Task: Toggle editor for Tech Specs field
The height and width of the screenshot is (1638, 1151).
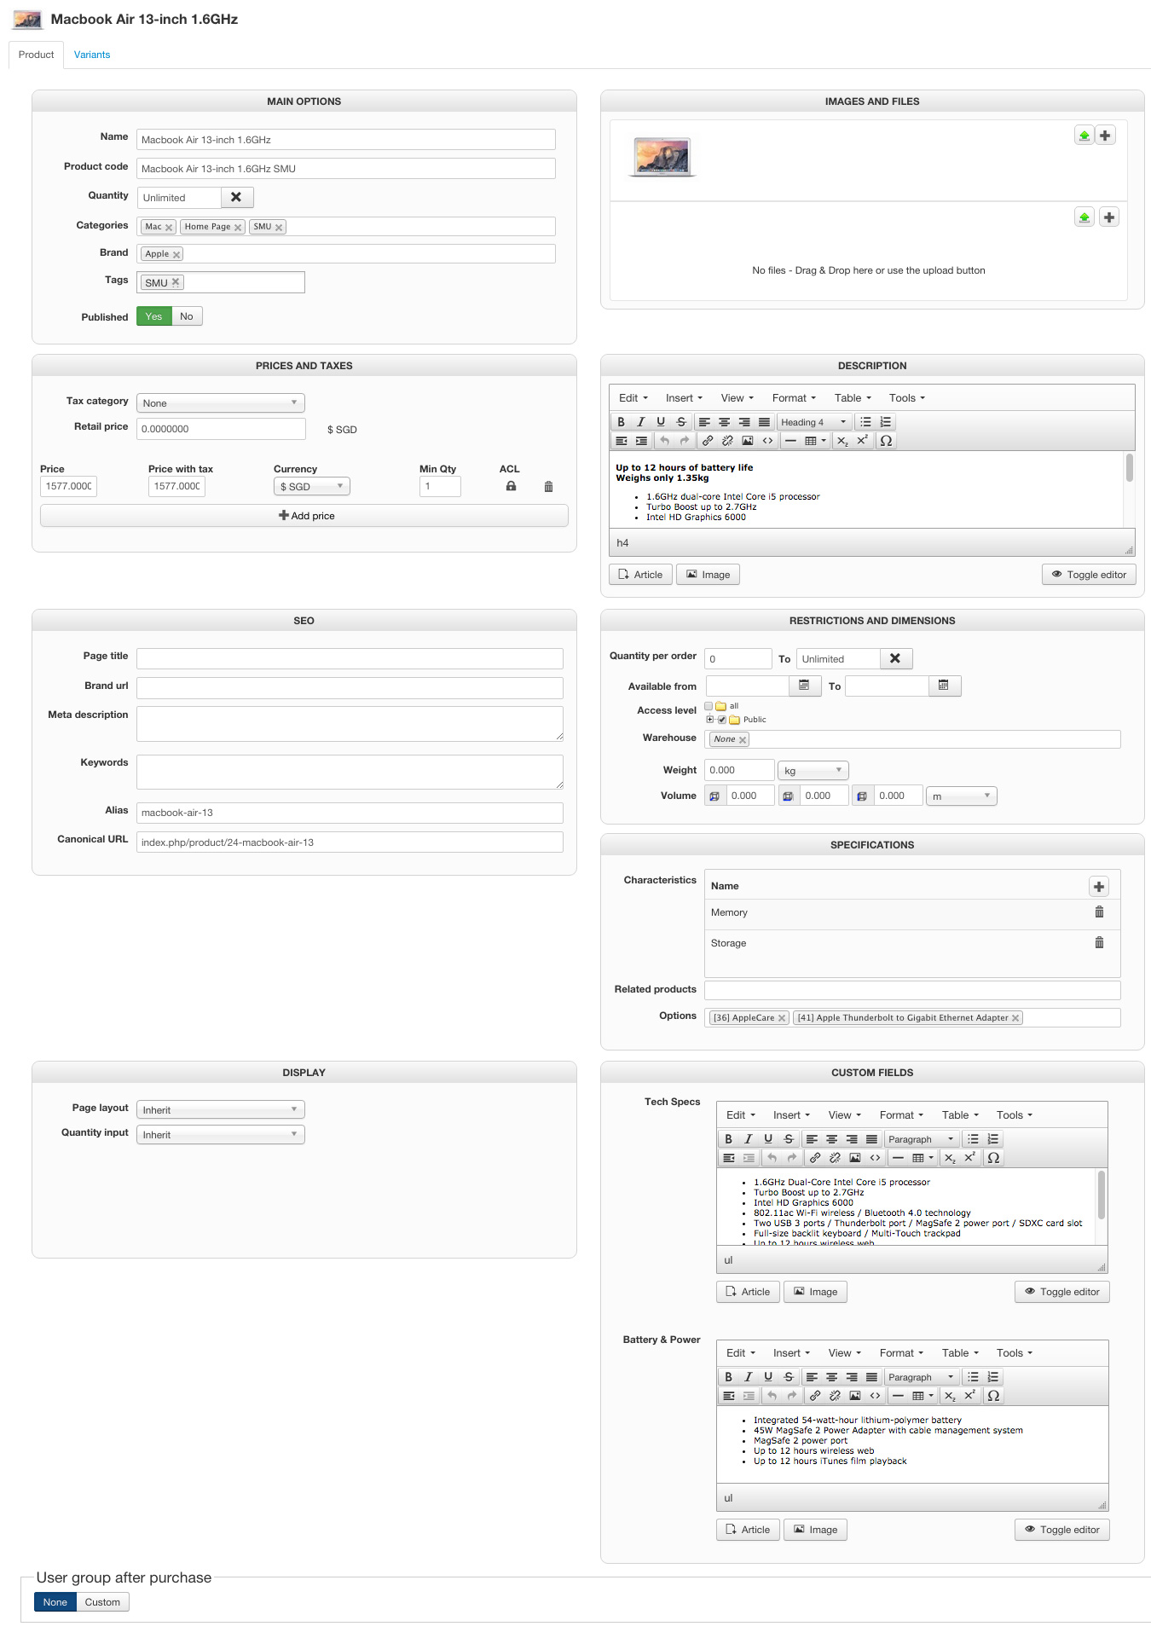Action: coord(1062,1292)
